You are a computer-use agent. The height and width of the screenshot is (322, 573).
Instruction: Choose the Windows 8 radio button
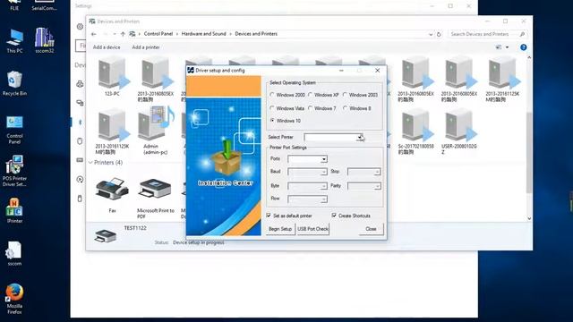tap(345, 108)
